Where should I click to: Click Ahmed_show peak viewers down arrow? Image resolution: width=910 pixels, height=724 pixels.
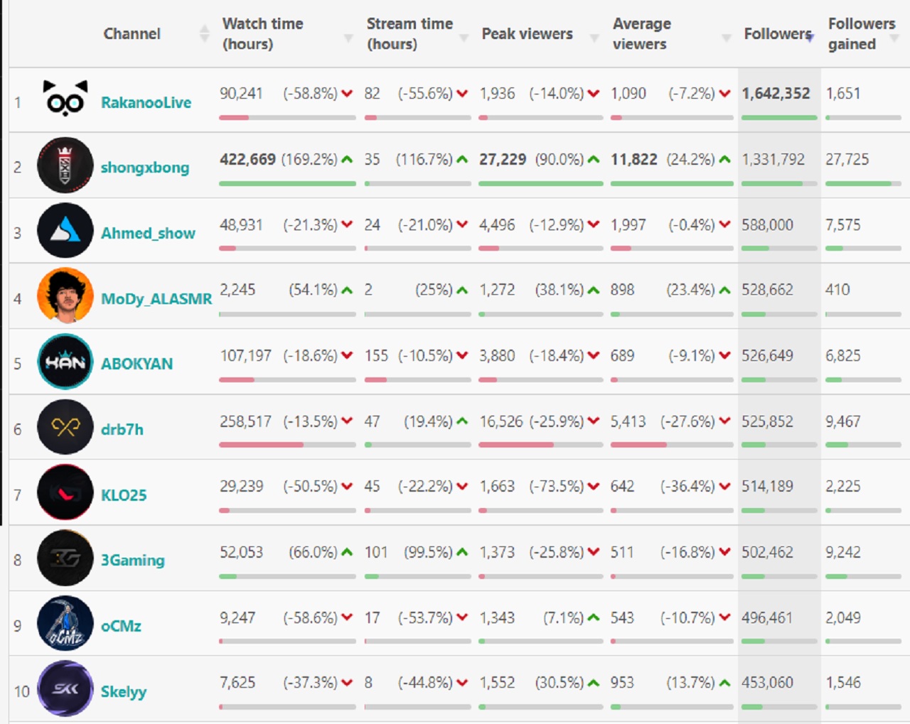click(594, 225)
